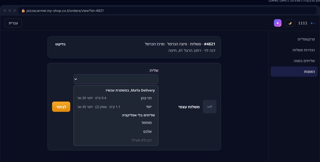Toggle dark mode moon icon
Image resolution: width=320 pixels, height=162 pixels.
[290, 23]
